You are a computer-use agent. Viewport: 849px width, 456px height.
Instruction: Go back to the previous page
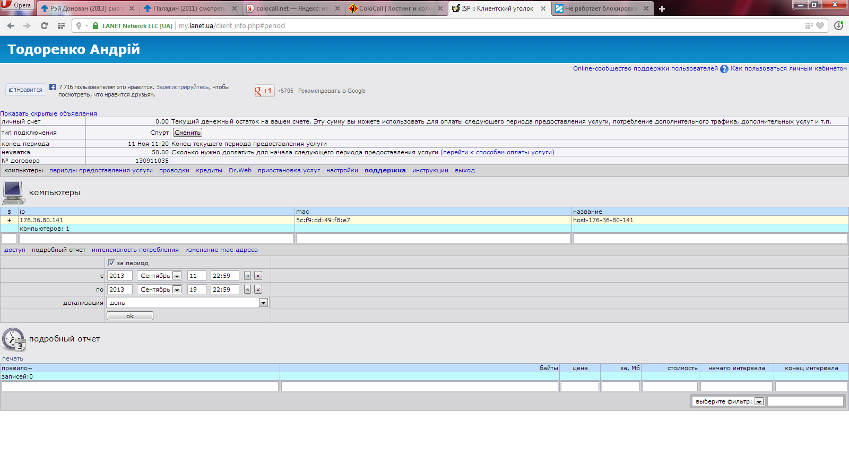point(11,25)
